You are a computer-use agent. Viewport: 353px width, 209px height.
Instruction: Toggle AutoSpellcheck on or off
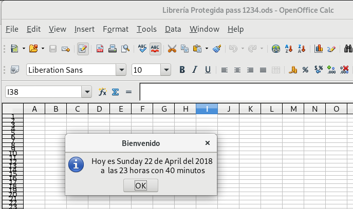tap(155, 49)
